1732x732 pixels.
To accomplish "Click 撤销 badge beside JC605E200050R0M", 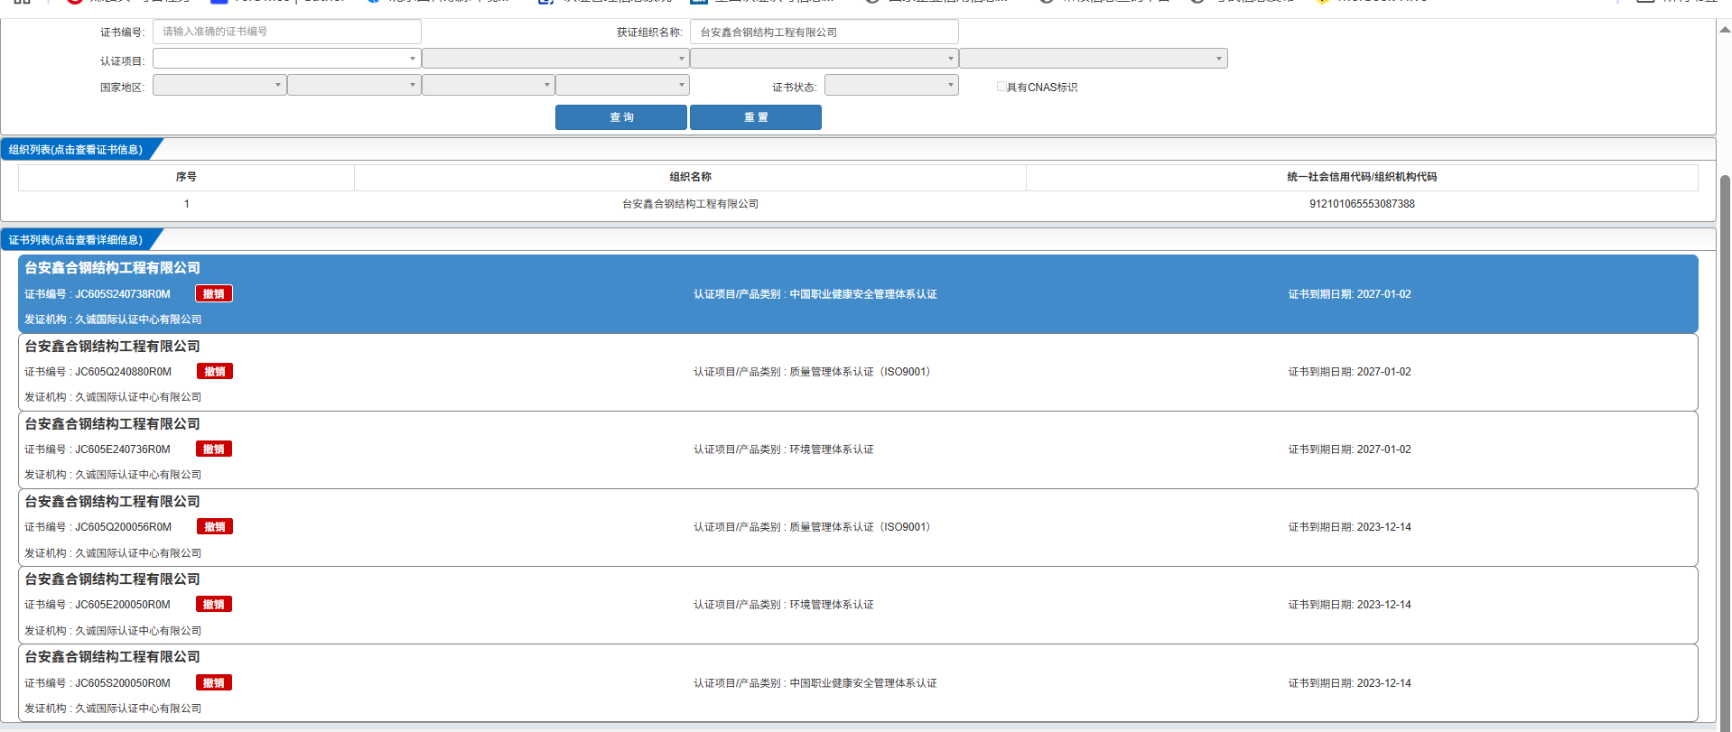I will click(x=214, y=605).
